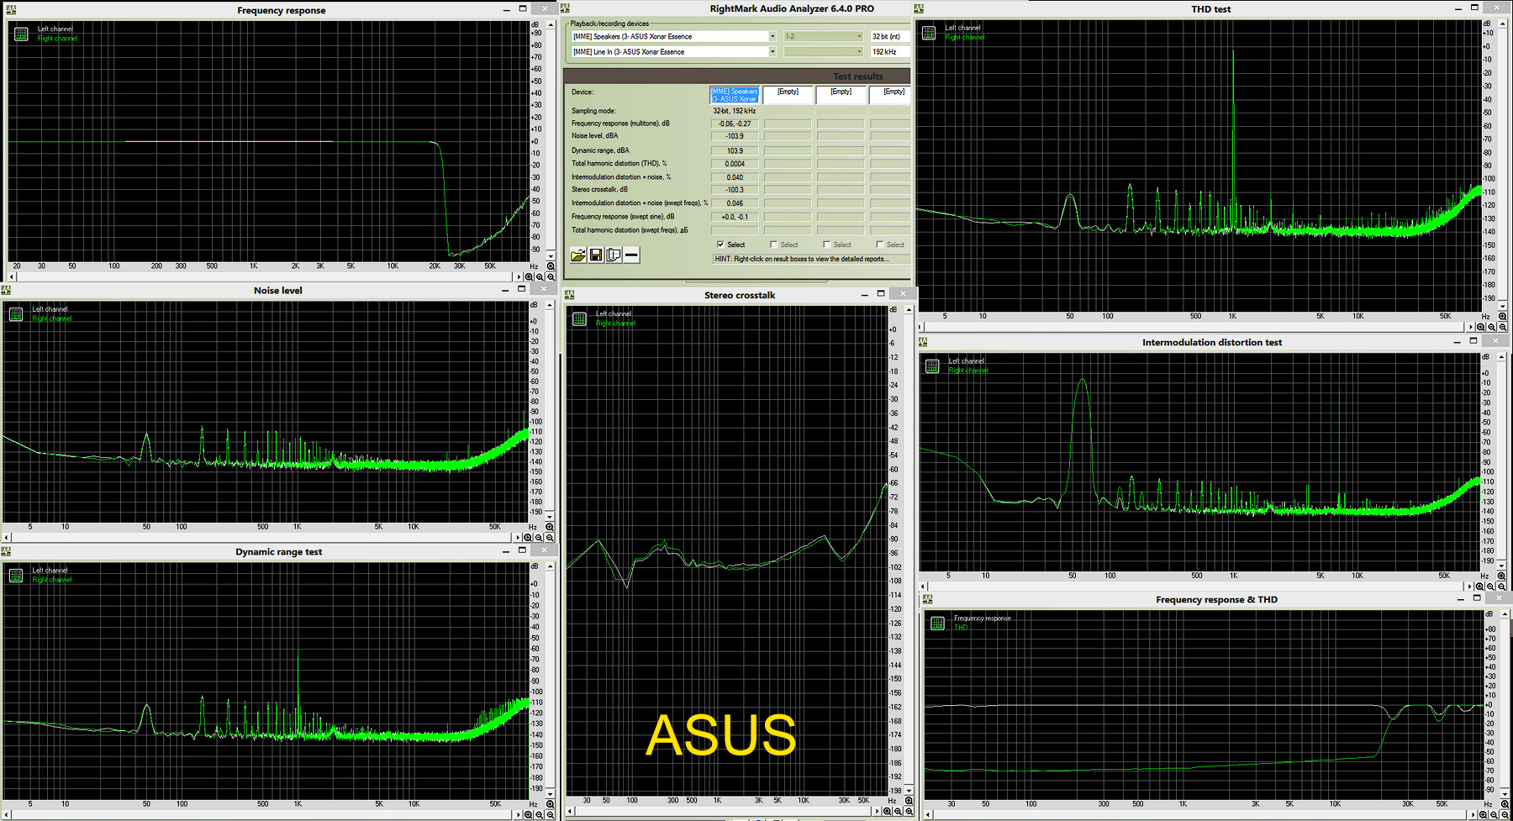Click the -0.06, -0.27 frequency response result box

pos(735,124)
